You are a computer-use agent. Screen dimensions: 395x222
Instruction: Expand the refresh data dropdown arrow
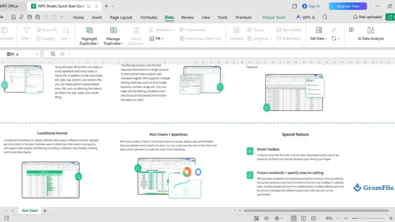339,39
